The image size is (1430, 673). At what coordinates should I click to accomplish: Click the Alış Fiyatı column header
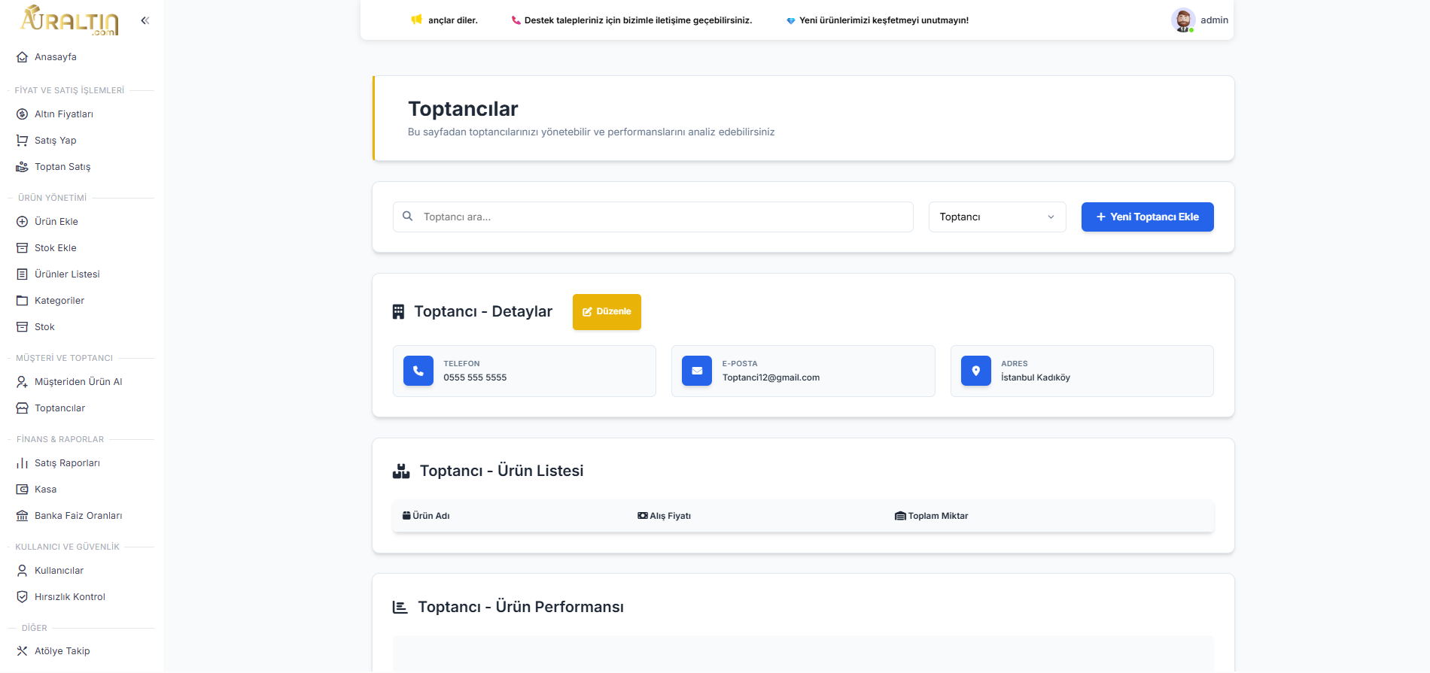pyautogui.click(x=665, y=516)
